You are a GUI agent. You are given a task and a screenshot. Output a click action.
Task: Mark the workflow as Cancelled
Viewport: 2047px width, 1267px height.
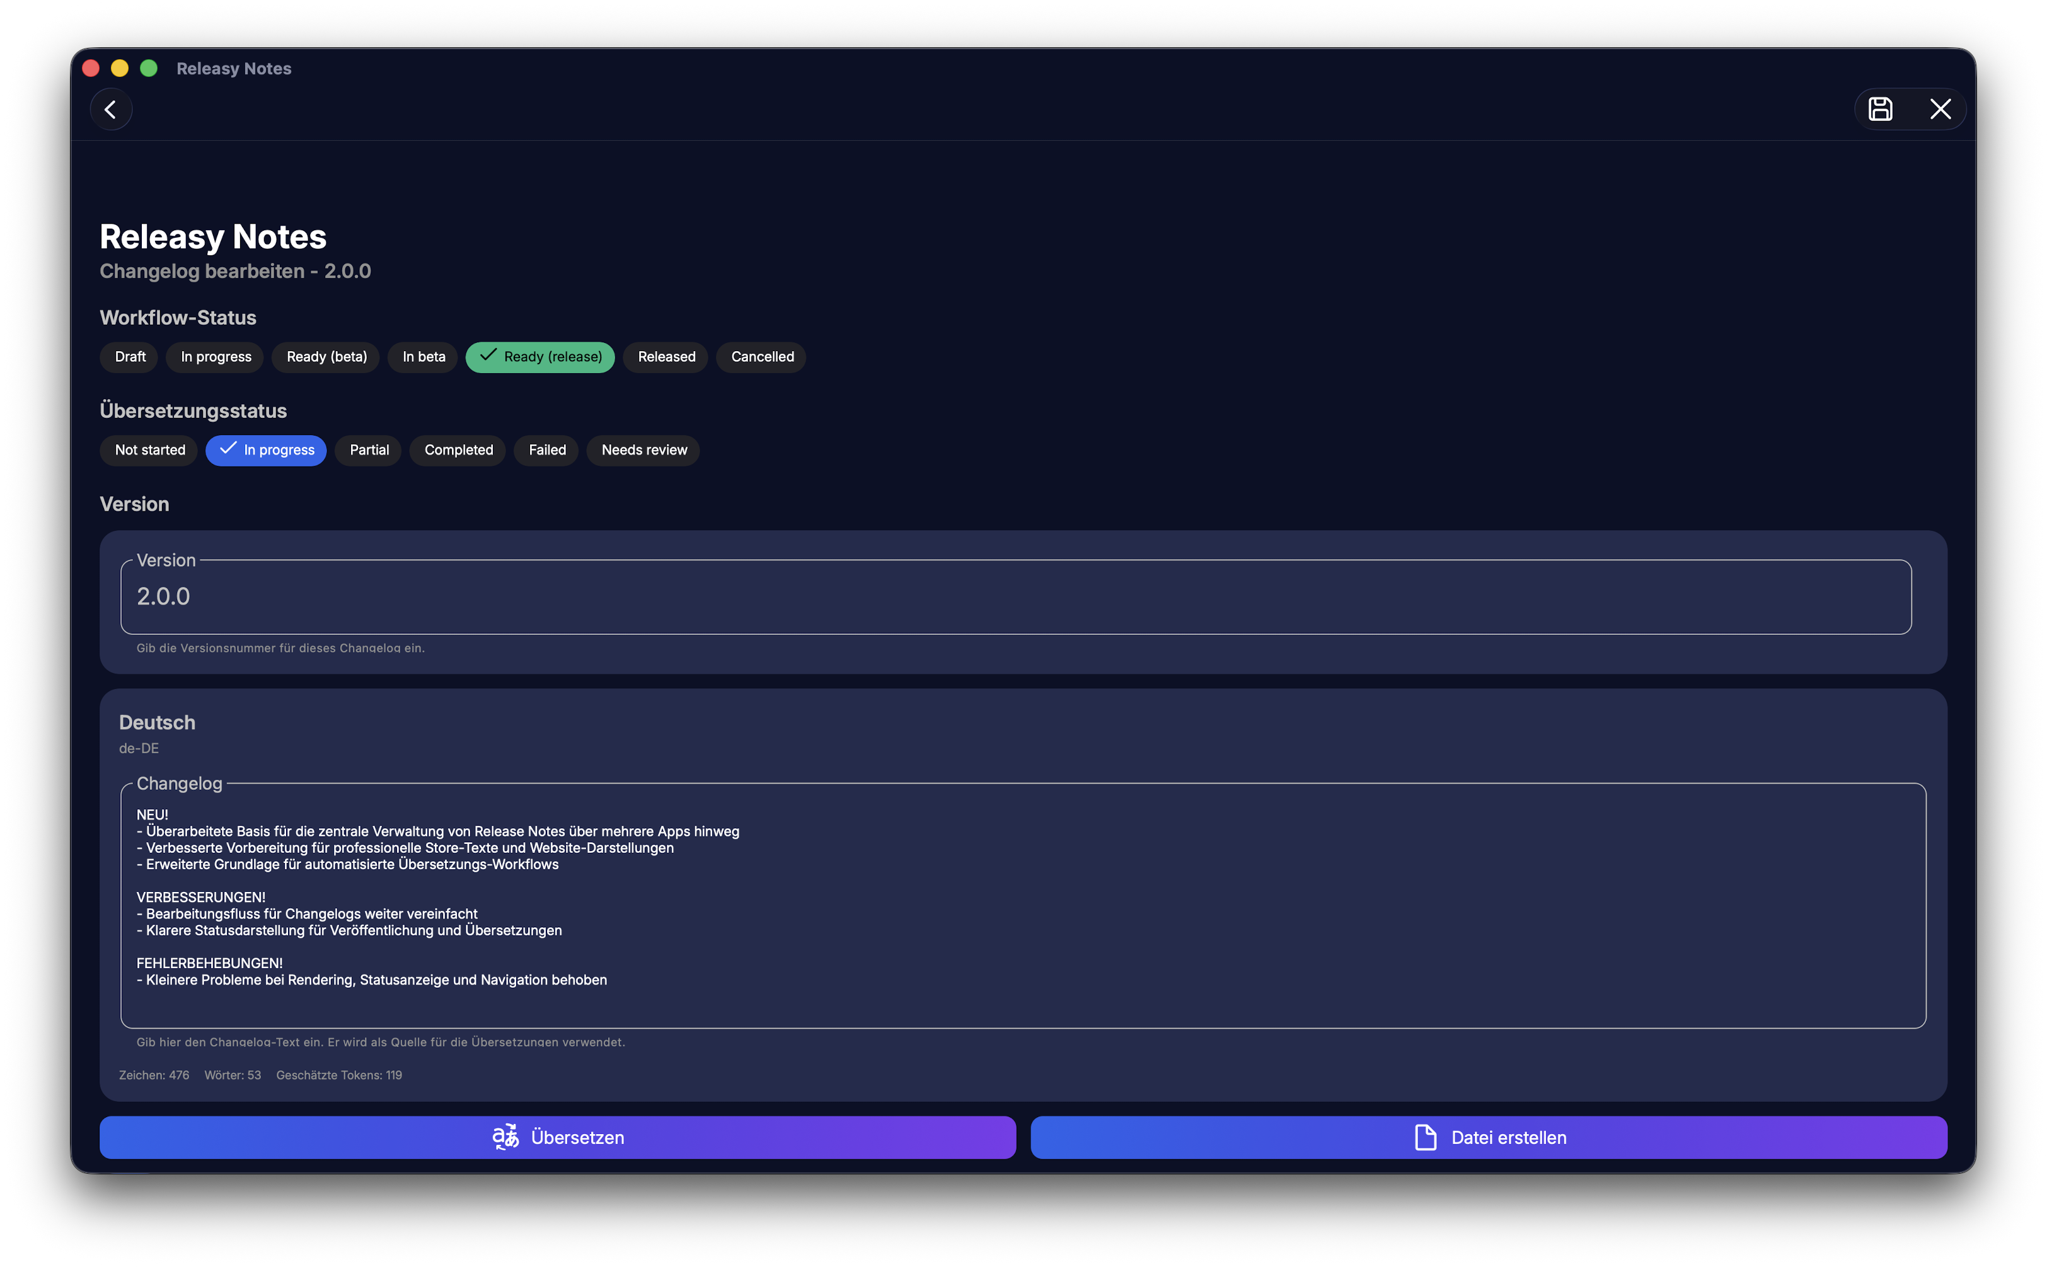(x=761, y=357)
